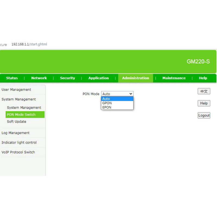217x217 pixels.
Task: Switch to the Network tab
Action: tap(39, 78)
